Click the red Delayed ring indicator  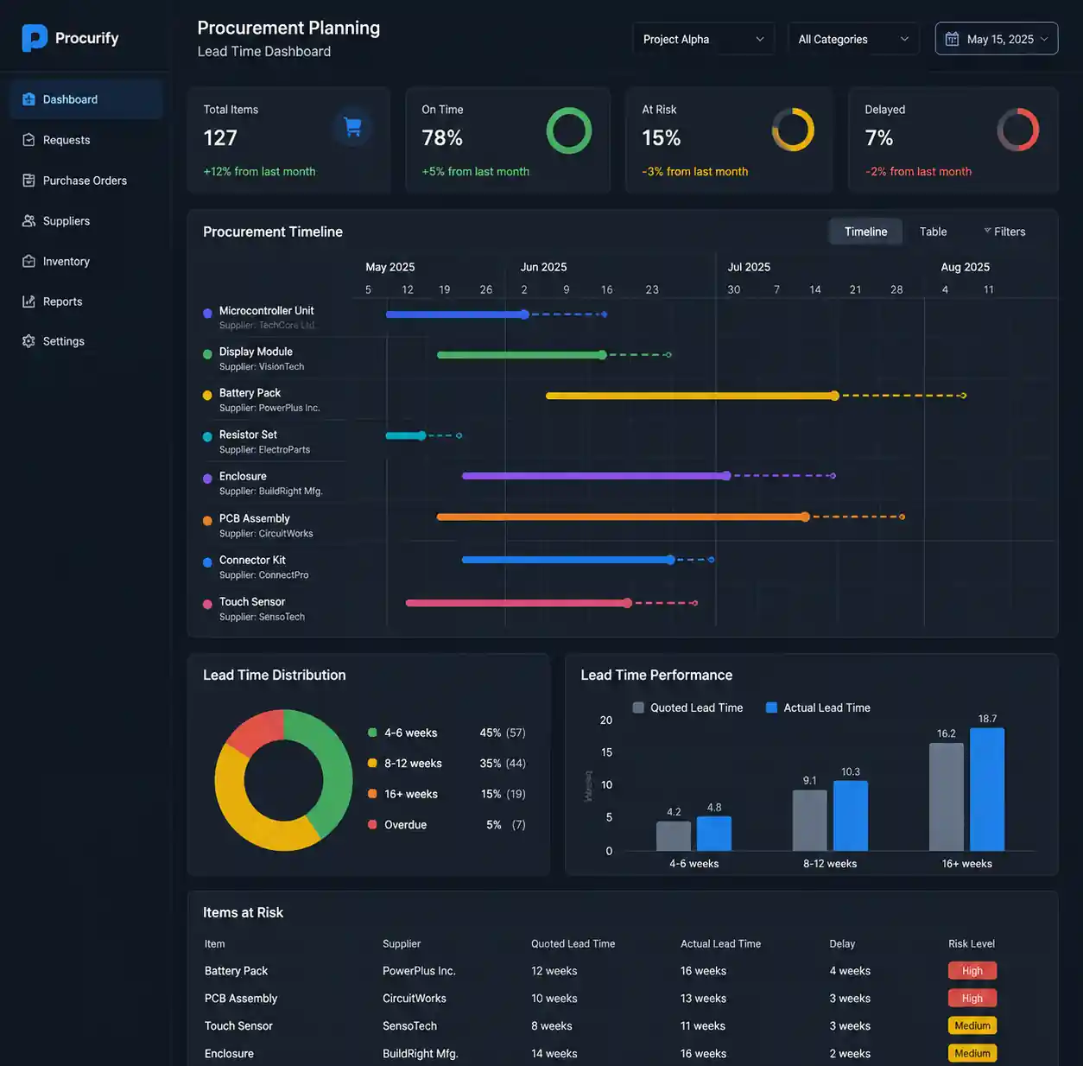pyautogui.click(x=1018, y=130)
